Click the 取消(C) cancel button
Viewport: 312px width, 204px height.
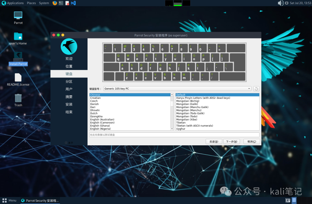252,142
